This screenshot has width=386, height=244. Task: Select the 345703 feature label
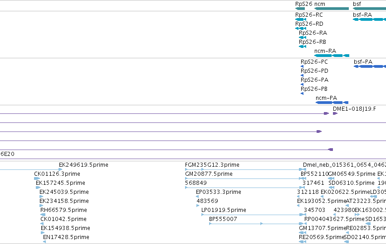[x=314, y=211]
